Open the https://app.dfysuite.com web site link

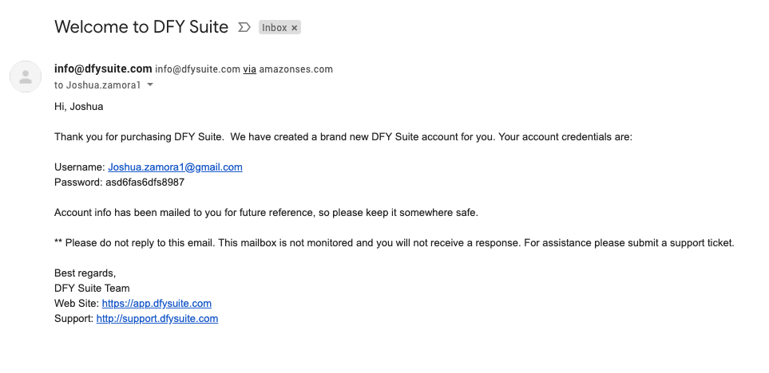click(157, 304)
